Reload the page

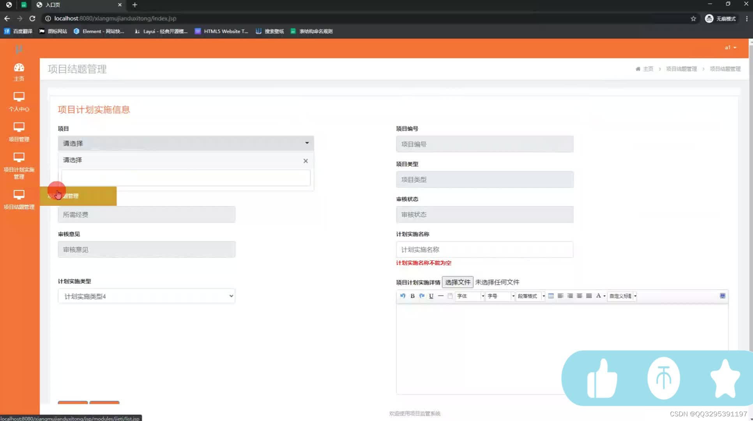click(32, 18)
